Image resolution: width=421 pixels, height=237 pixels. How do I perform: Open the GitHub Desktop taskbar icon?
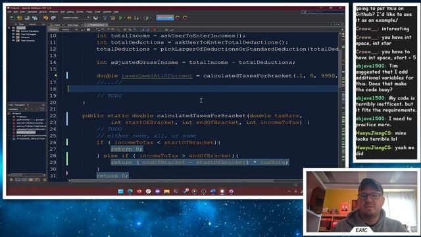[231, 192]
